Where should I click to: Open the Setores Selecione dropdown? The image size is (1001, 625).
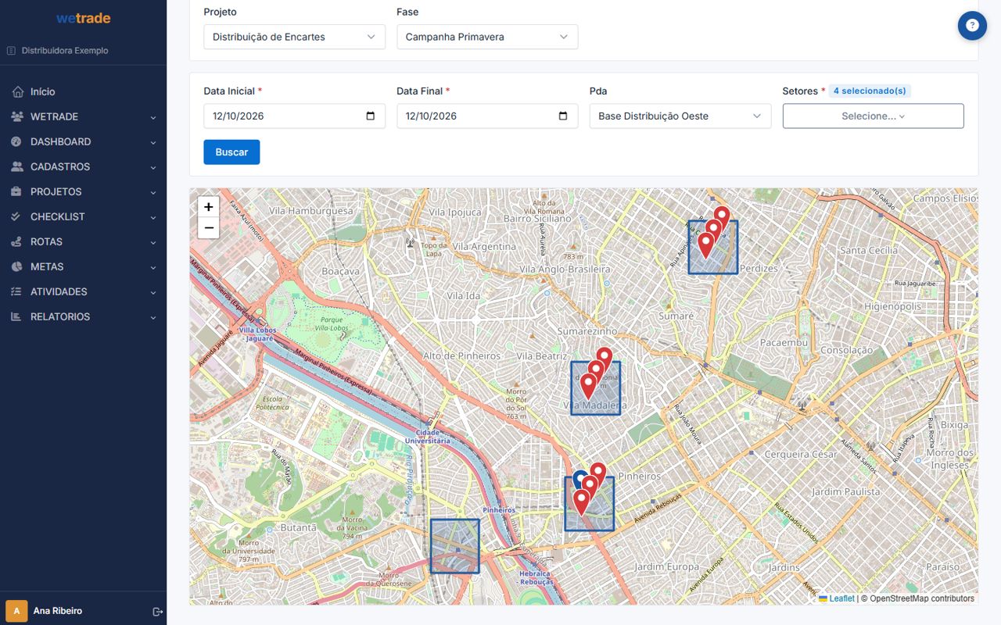tap(873, 116)
